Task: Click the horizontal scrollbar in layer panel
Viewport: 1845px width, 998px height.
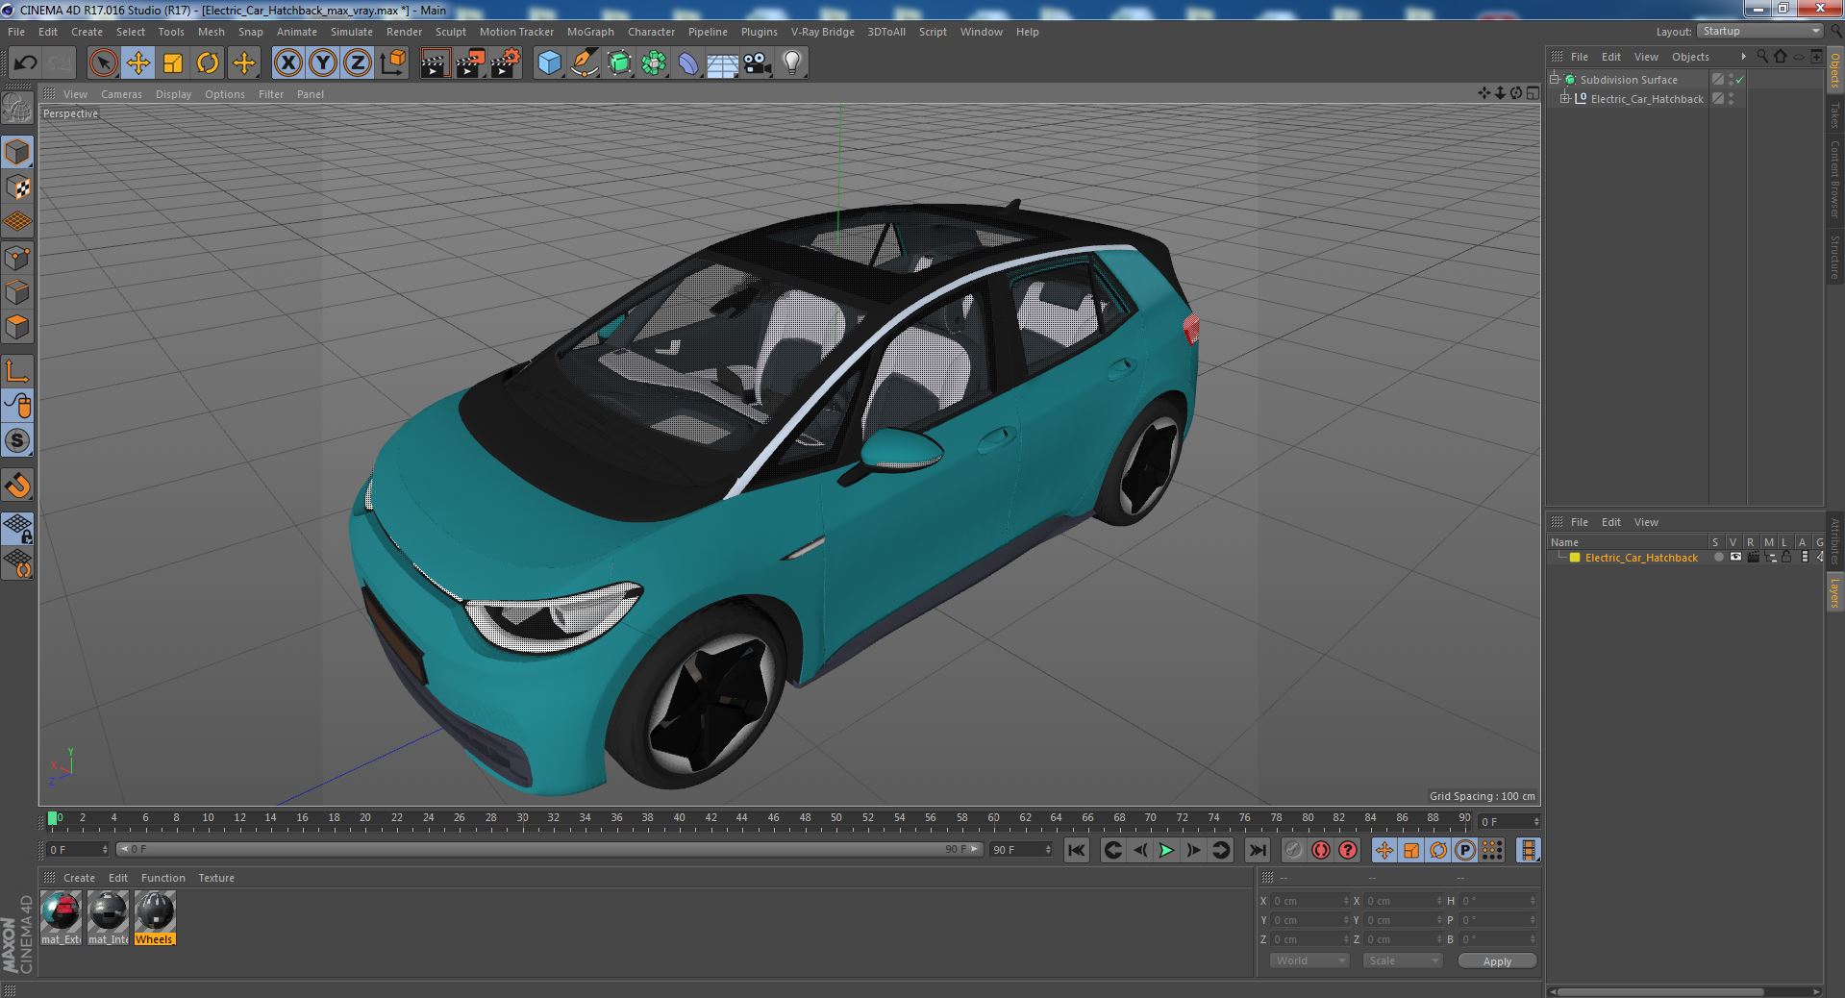Action: pyautogui.click(x=1660, y=991)
